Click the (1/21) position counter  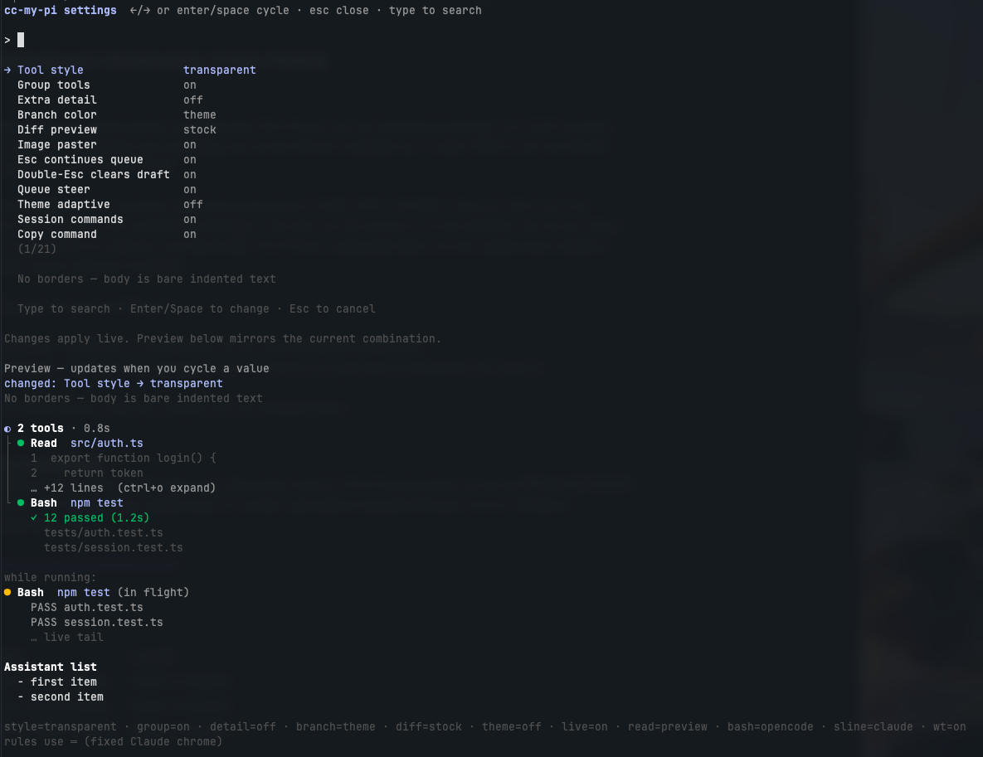coord(37,250)
